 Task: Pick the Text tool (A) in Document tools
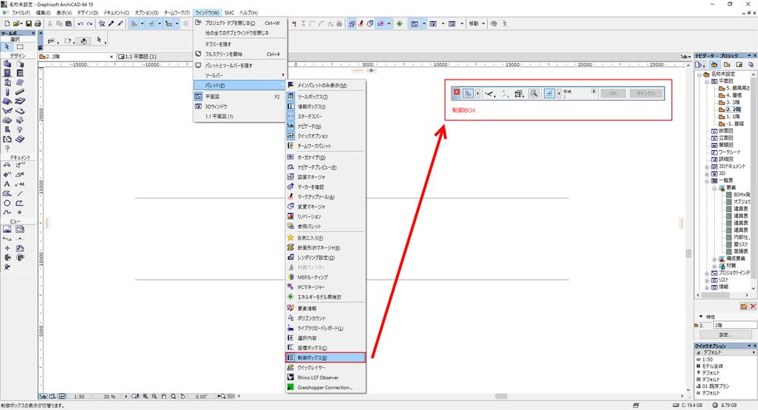click(7, 184)
